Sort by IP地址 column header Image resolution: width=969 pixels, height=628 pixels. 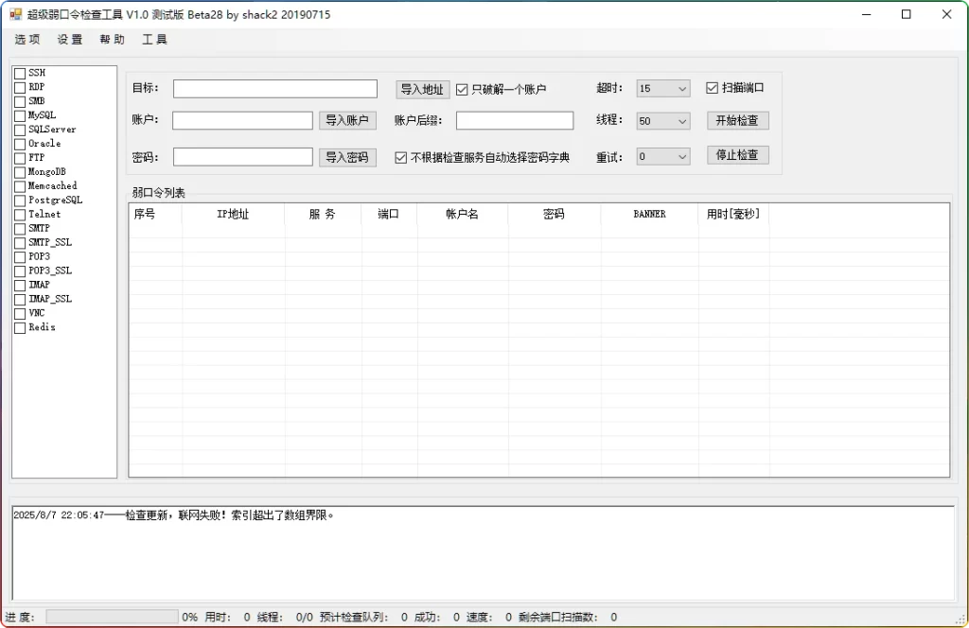point(233,215)
